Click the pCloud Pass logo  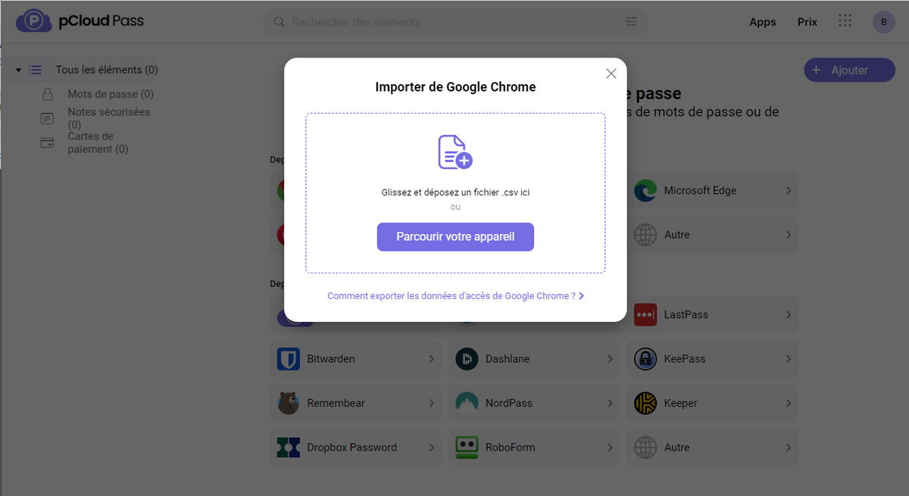80,21
